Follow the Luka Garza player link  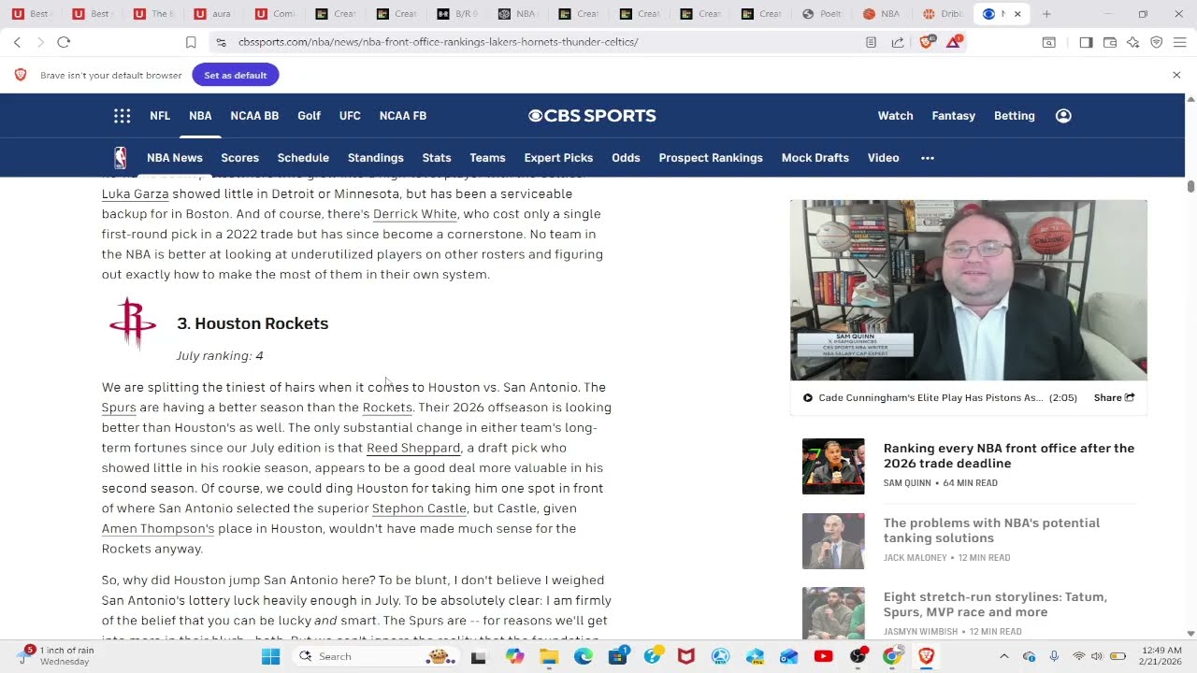pos(135,193)
